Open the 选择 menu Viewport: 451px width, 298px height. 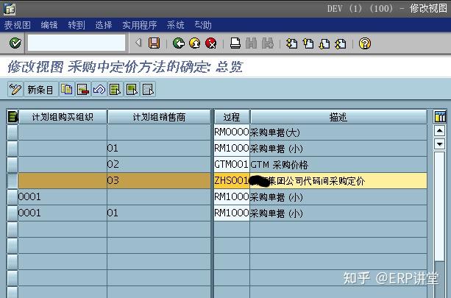click(x=104, y=25)
